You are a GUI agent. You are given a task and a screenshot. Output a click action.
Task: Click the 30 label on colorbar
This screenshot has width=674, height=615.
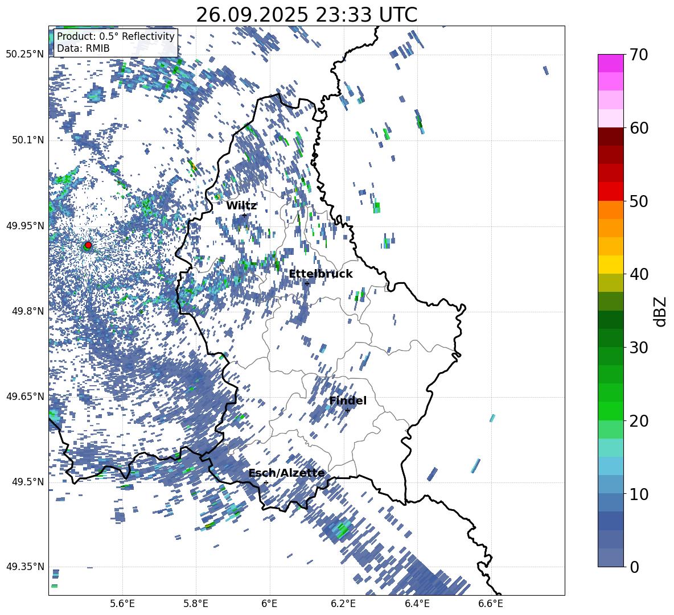[638, 348]
